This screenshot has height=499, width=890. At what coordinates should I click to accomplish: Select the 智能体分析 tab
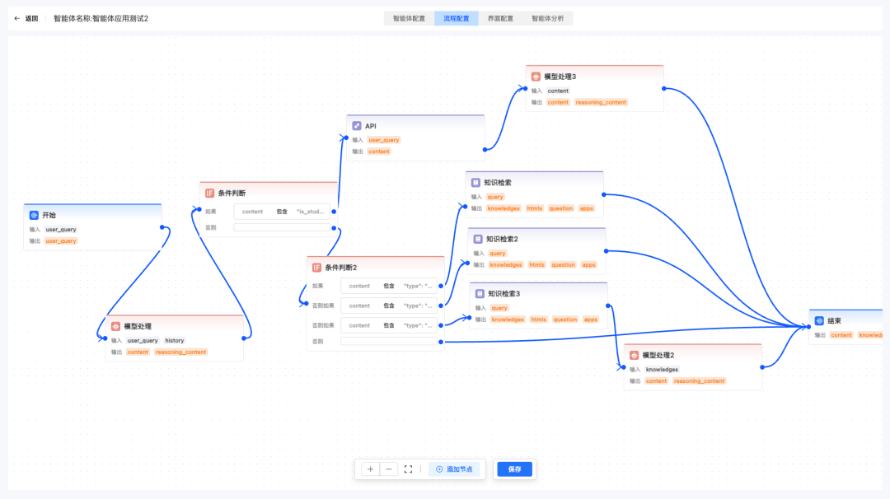click(548, 18)
